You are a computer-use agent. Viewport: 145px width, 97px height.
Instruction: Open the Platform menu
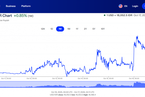[26, 6]
